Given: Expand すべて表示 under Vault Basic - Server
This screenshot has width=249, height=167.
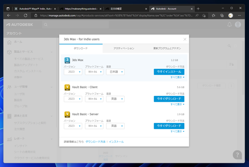Looking at the screenshot, I should point(177,131).
